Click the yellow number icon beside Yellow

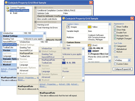90,27
